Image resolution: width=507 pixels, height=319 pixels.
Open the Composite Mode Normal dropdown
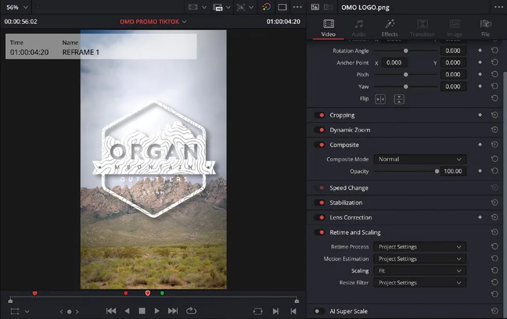pos(420,159)
